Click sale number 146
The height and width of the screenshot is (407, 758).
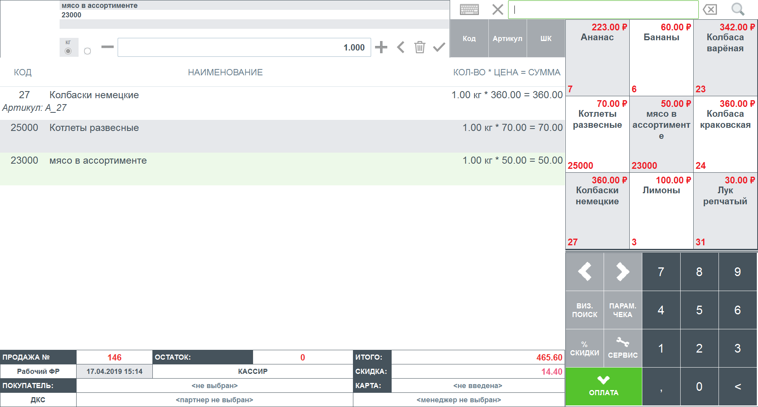pos(114,357)
